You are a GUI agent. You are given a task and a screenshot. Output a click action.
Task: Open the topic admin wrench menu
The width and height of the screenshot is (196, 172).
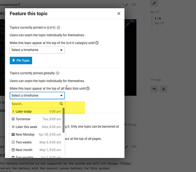coord(154,3)
